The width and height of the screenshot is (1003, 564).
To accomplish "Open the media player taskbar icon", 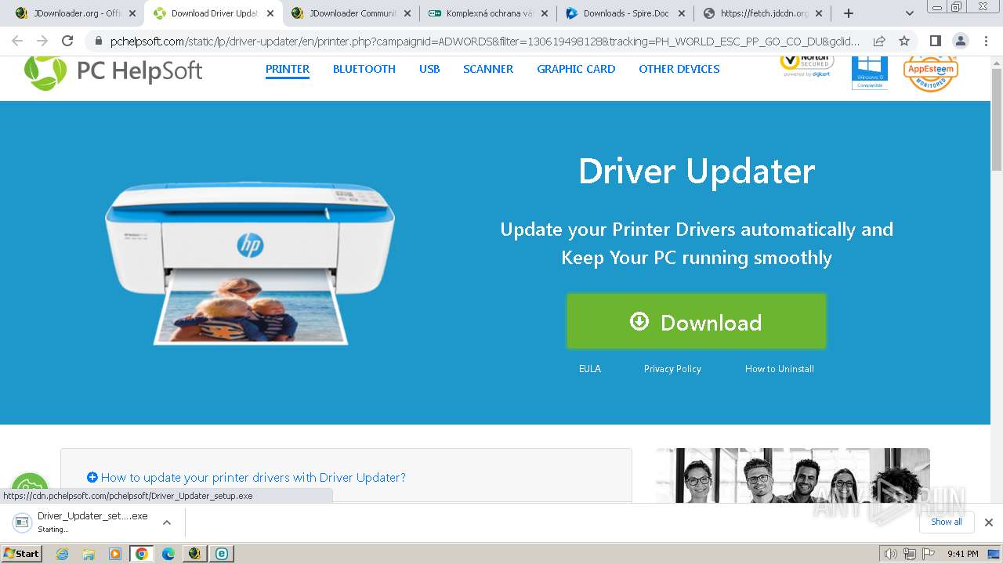I will (115, 554).
